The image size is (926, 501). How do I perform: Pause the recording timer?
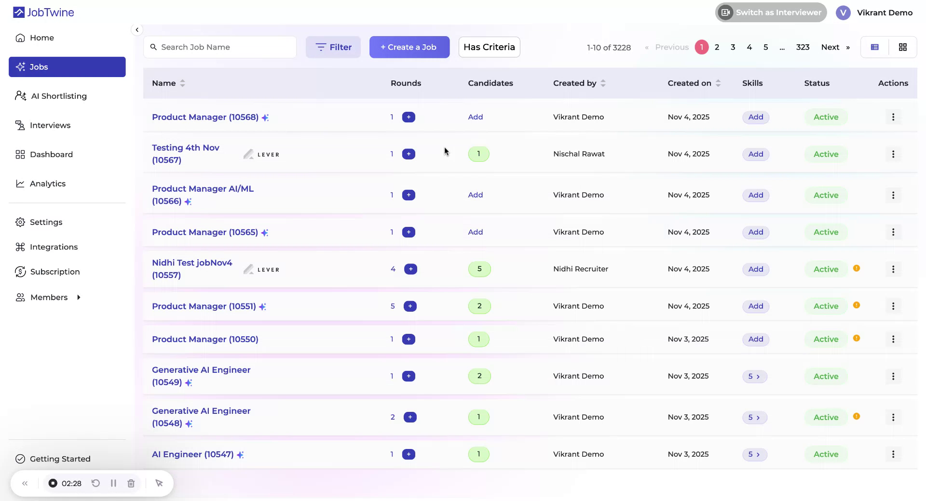click(x=113, y=483)
